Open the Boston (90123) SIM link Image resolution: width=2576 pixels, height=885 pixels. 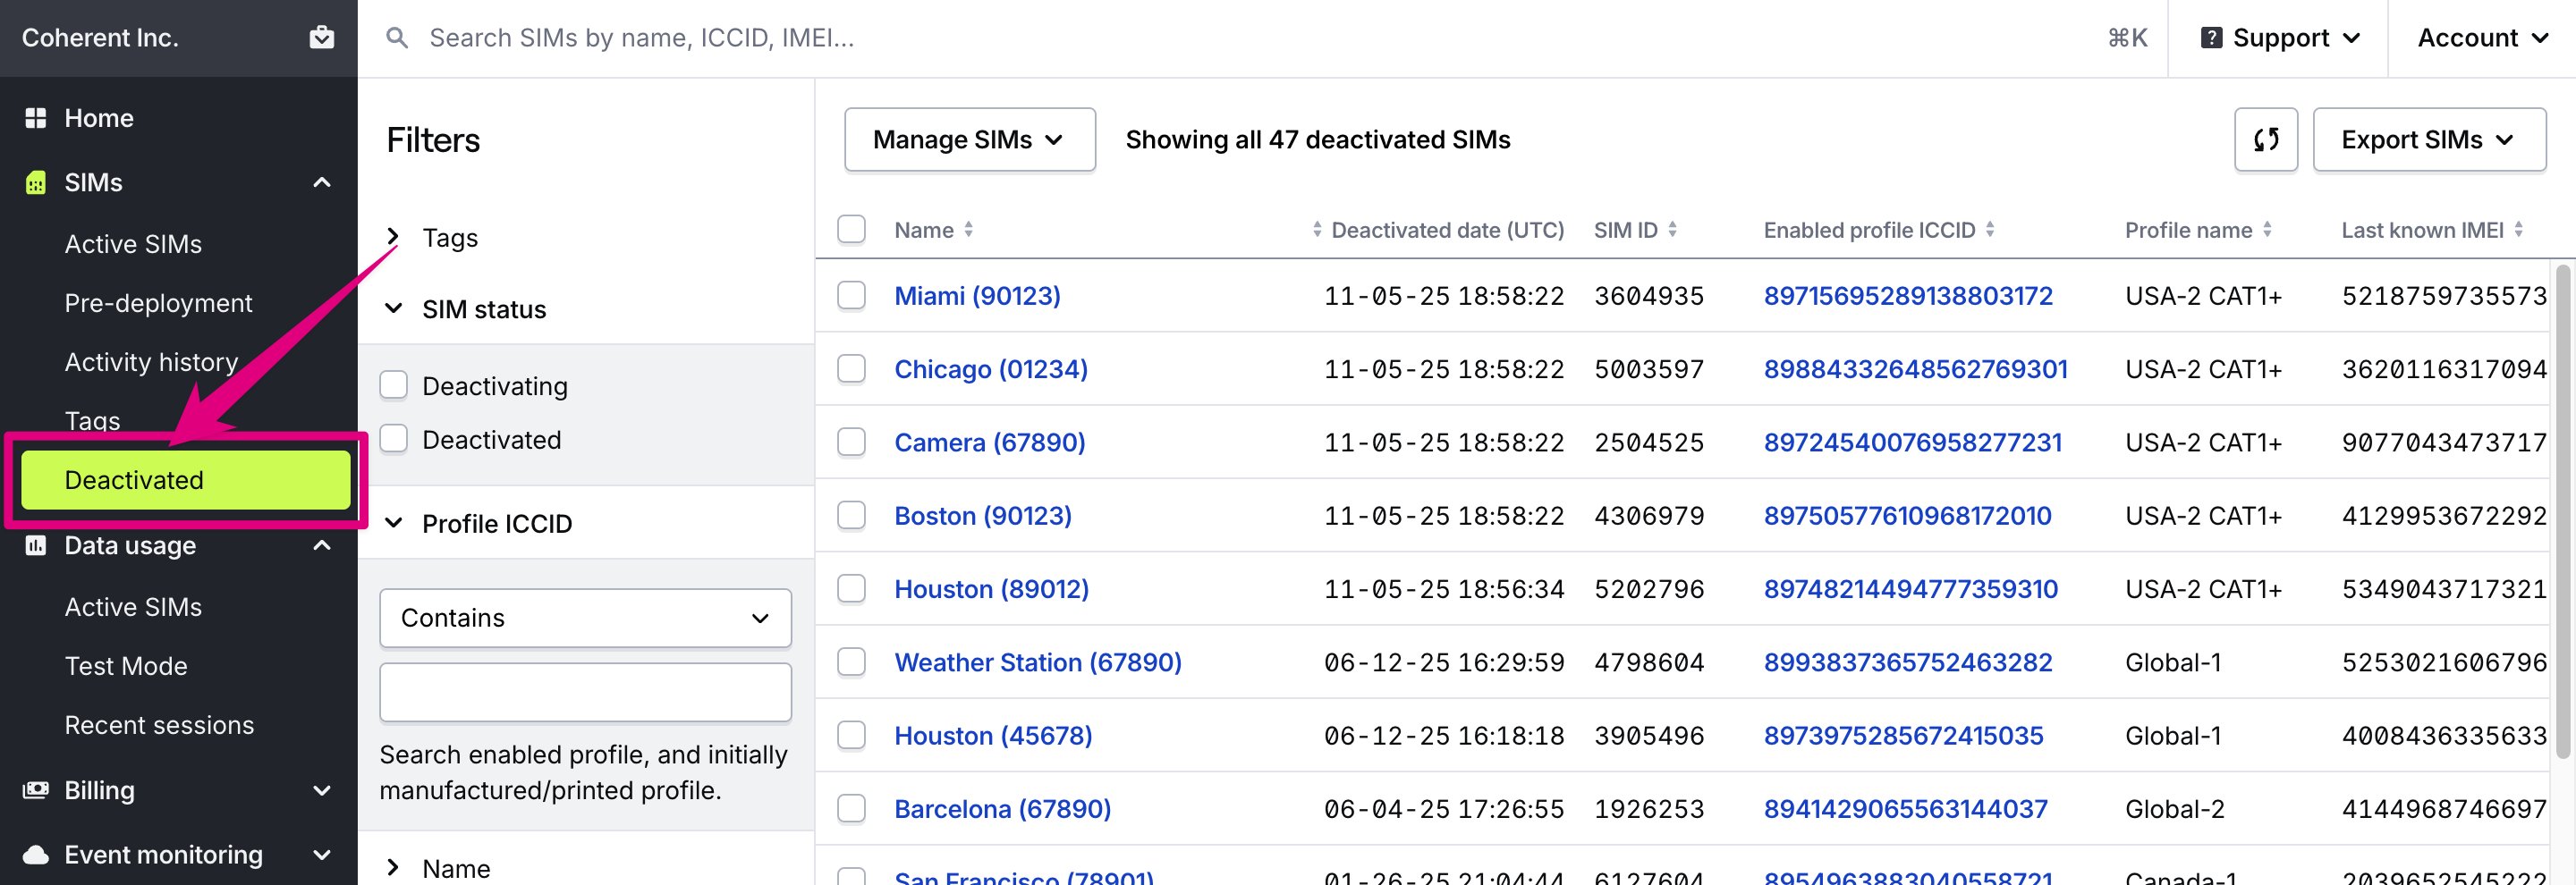click(x=982, y=516)
